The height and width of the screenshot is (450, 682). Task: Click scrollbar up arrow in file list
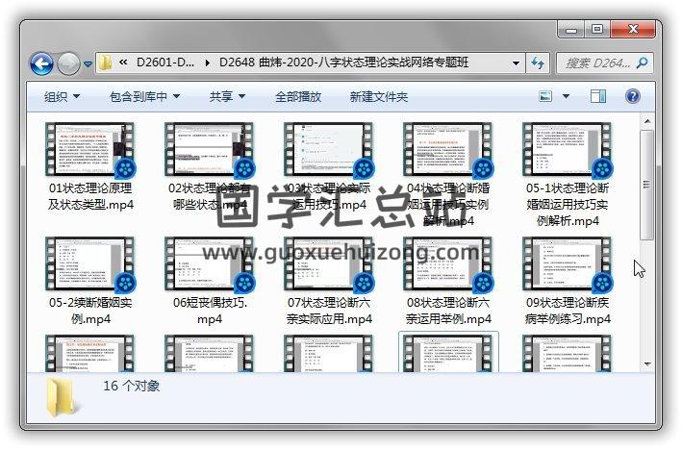pyautogui.click(x=647, y=121)
